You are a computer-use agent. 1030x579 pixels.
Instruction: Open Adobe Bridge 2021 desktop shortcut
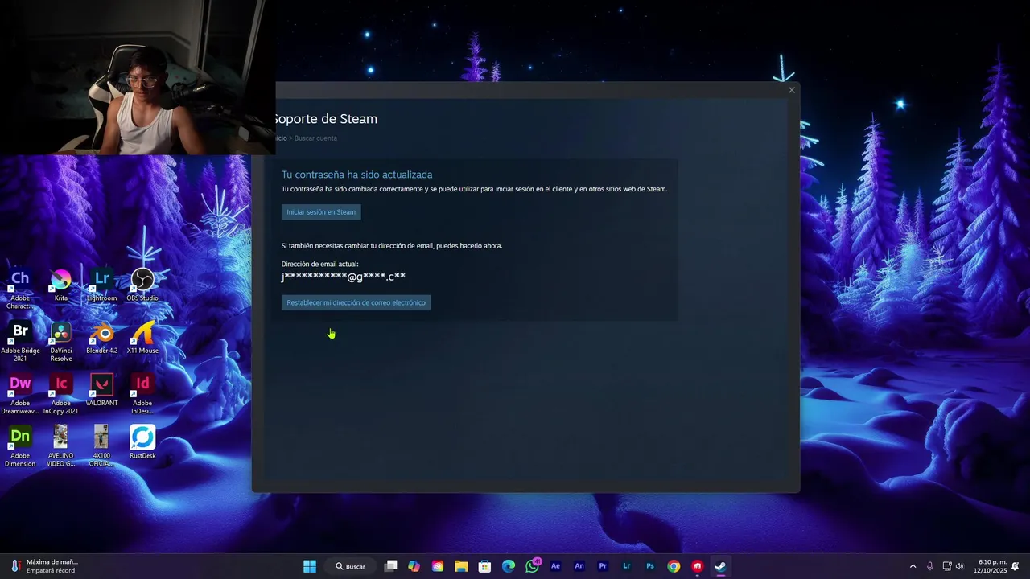(x=20, y=342)
